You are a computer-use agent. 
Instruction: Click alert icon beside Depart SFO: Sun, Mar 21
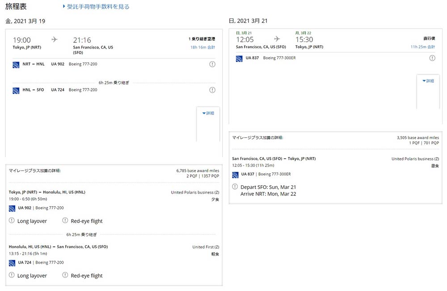coord(235,187)
